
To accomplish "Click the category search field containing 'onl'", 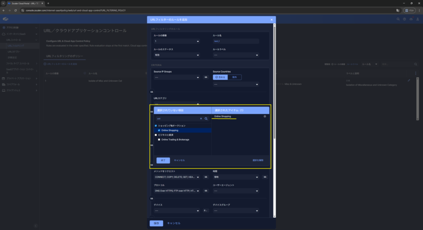I will tap(178, 119).
